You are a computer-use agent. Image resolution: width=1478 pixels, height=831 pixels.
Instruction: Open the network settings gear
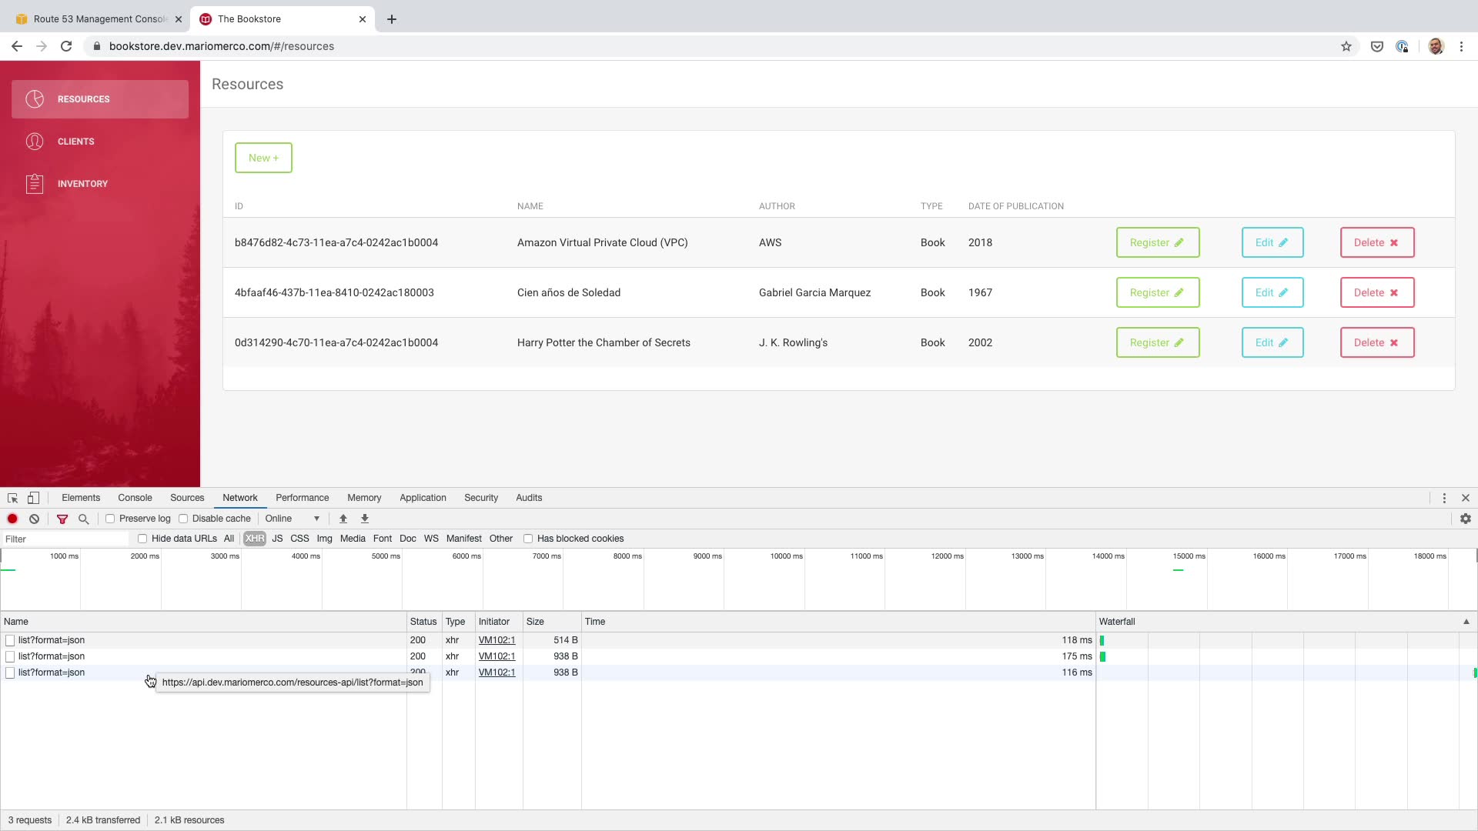point(1465,519)
